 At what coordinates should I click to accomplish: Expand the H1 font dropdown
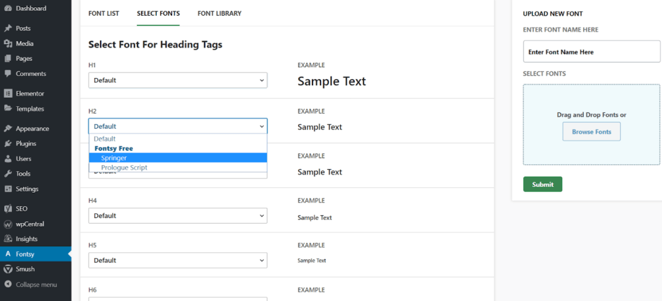[177, 81]
